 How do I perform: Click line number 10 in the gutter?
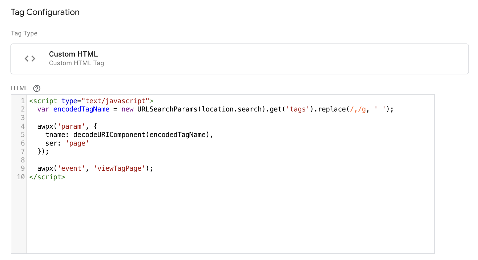click(21, 177)
